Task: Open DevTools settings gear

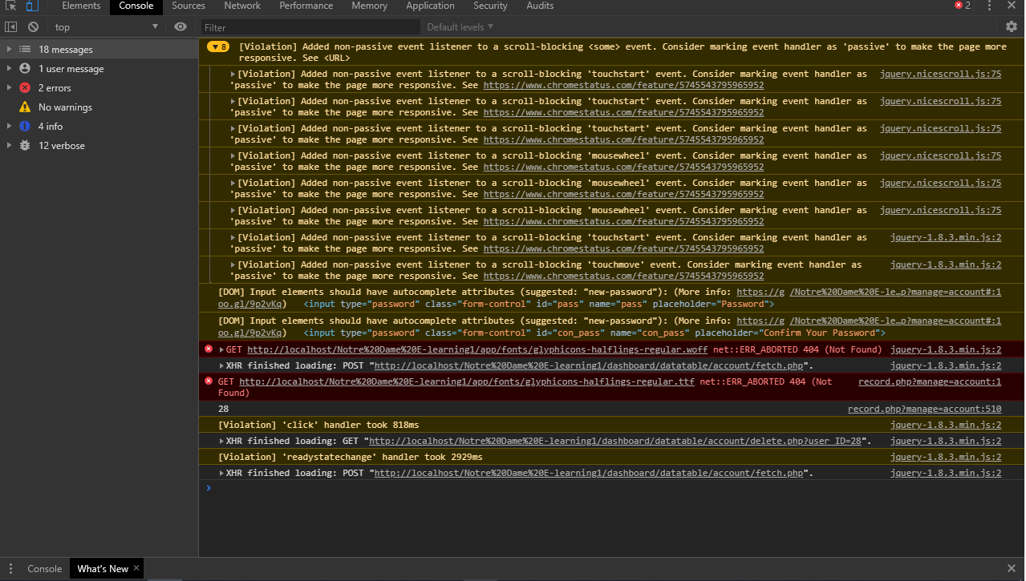Action: 1011,26
